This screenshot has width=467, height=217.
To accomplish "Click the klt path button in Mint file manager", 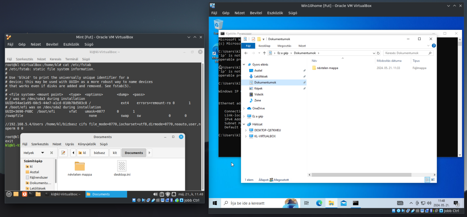I will tap(115, 153).
